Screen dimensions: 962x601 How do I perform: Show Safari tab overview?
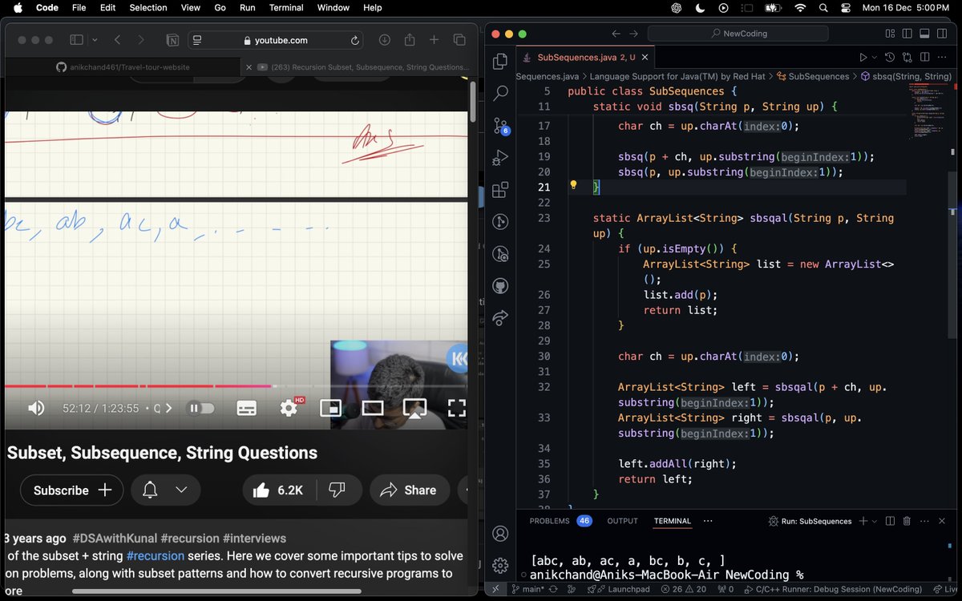(459, 40)
